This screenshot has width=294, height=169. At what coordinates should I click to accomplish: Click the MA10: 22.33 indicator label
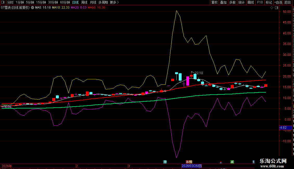pos(61,8)
